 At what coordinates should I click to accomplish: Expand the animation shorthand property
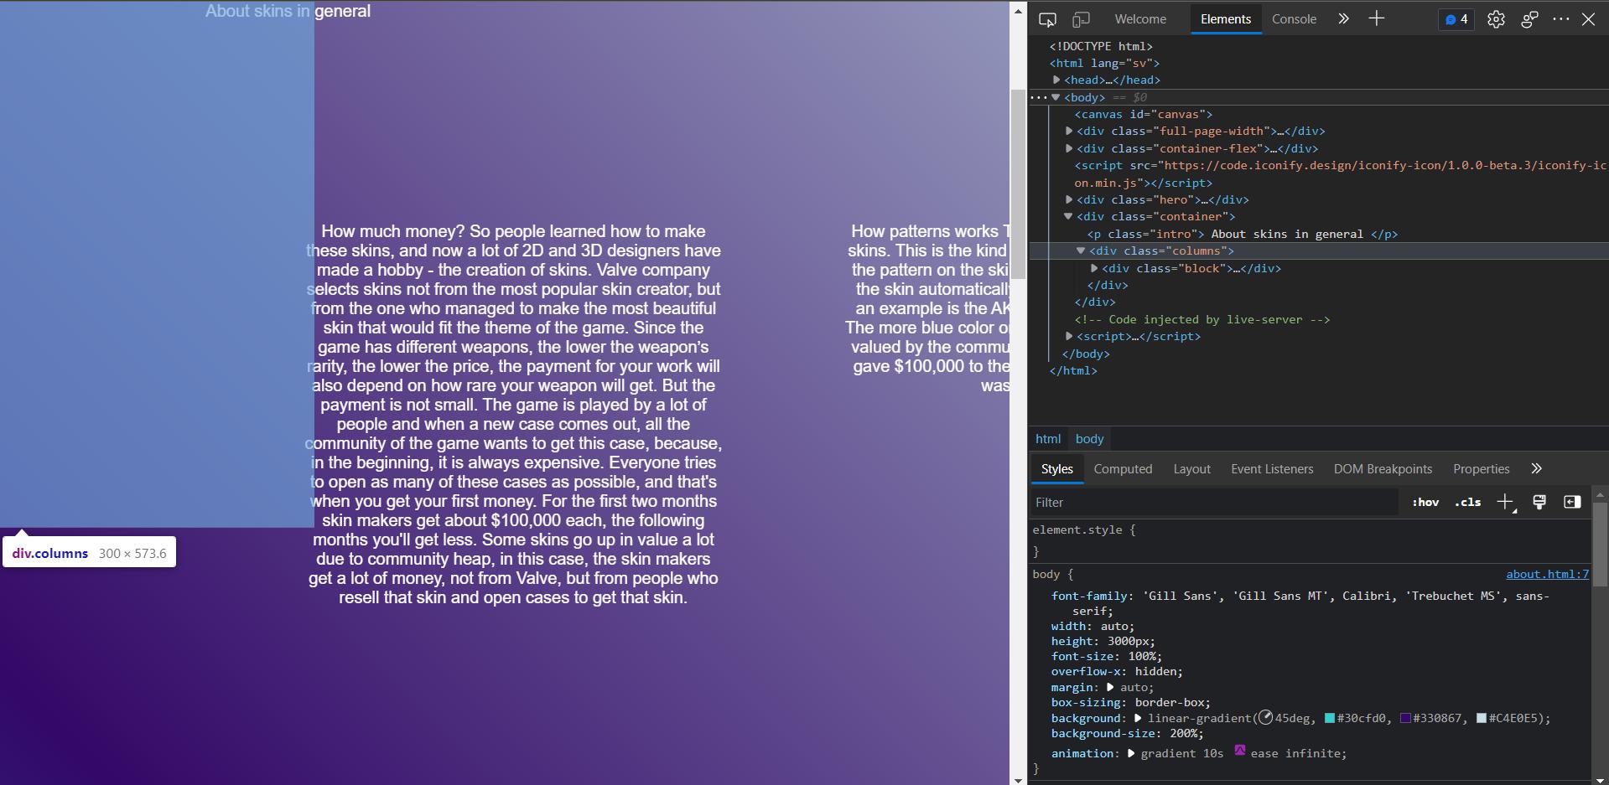pyautogui.click(x=1131, y=753)
